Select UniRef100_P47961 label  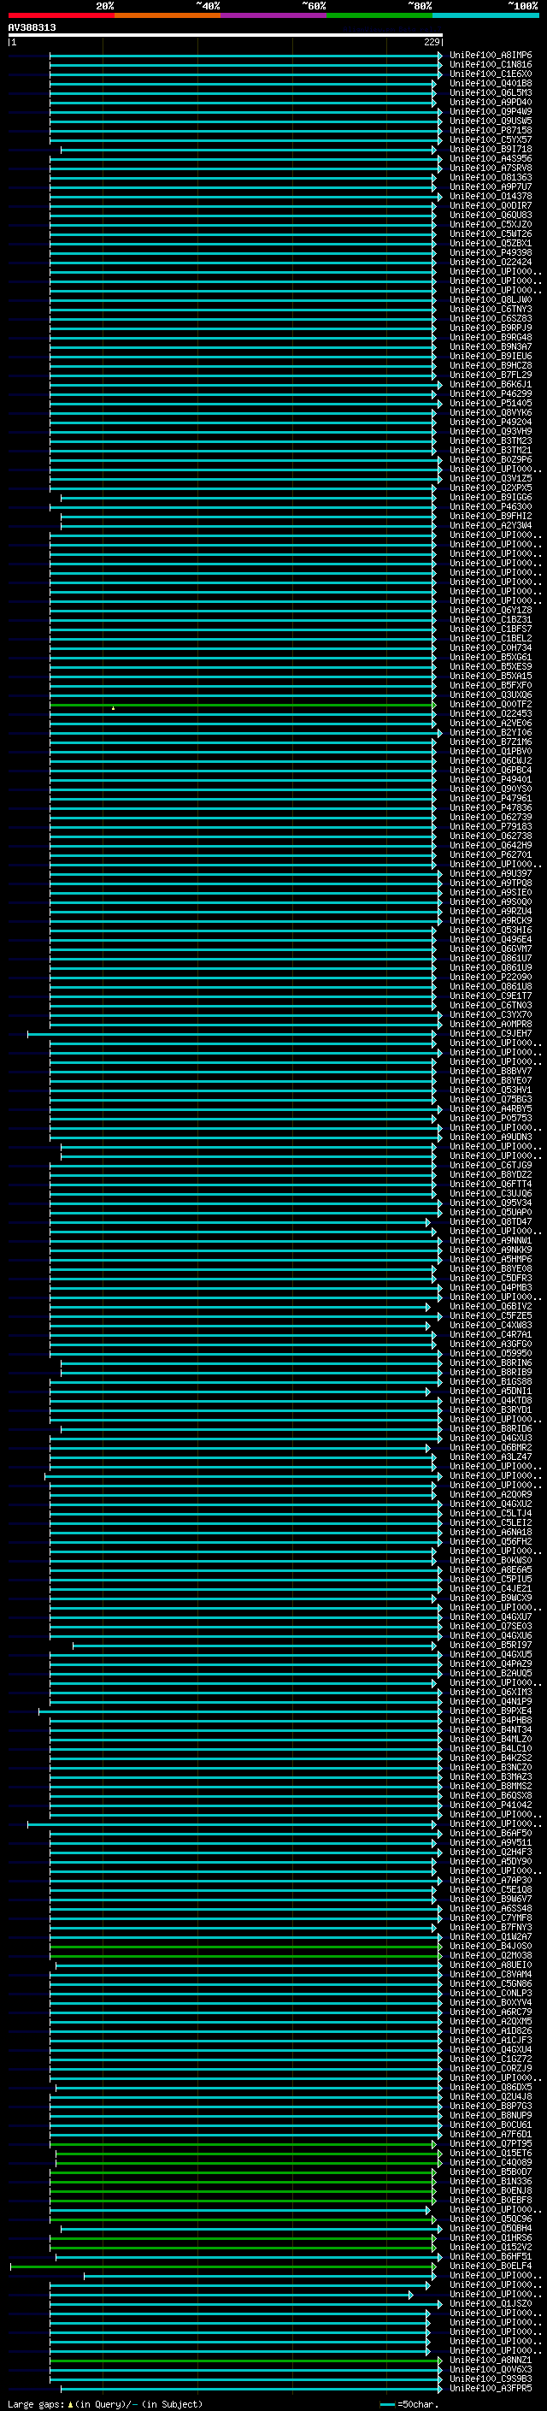[490, 798]
